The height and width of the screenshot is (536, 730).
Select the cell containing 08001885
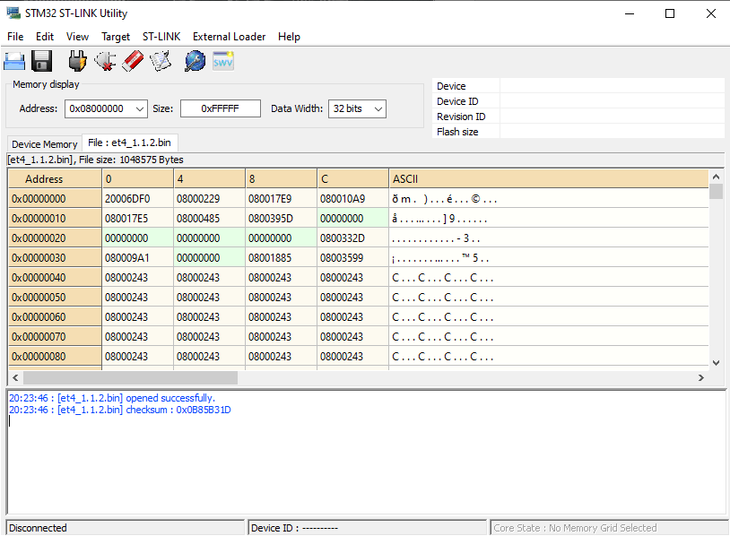[281, 258]
